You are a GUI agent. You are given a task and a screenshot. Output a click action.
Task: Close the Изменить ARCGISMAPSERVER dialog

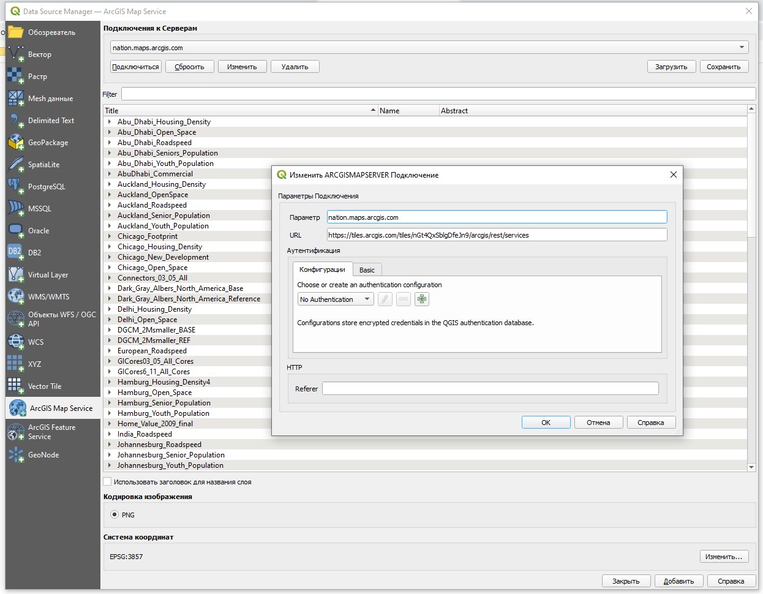[673, 175]
